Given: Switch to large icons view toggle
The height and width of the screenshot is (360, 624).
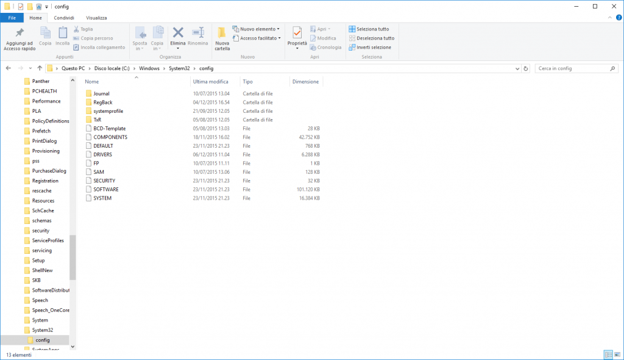Looking at the screenshot, I should click(617, 355).
